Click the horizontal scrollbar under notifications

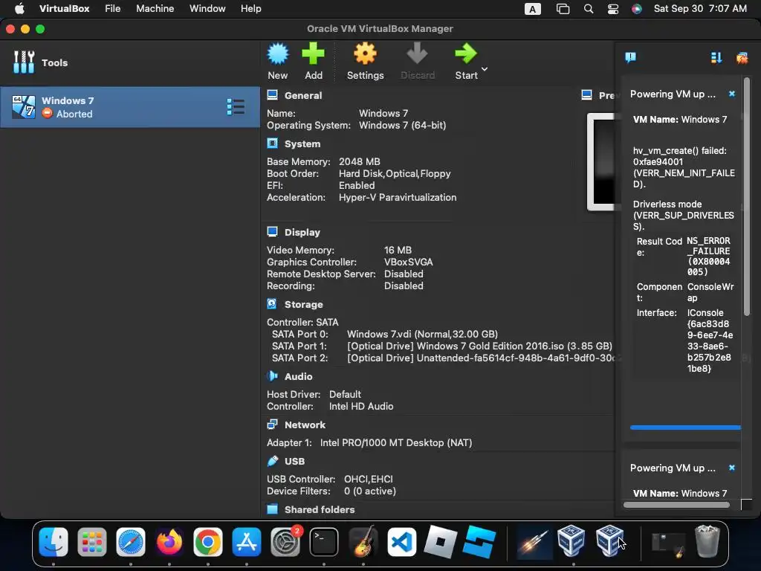tap(676, 505)
